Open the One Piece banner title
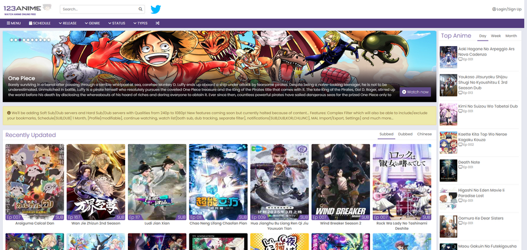 pyautogui.click(x=21, y=78)
